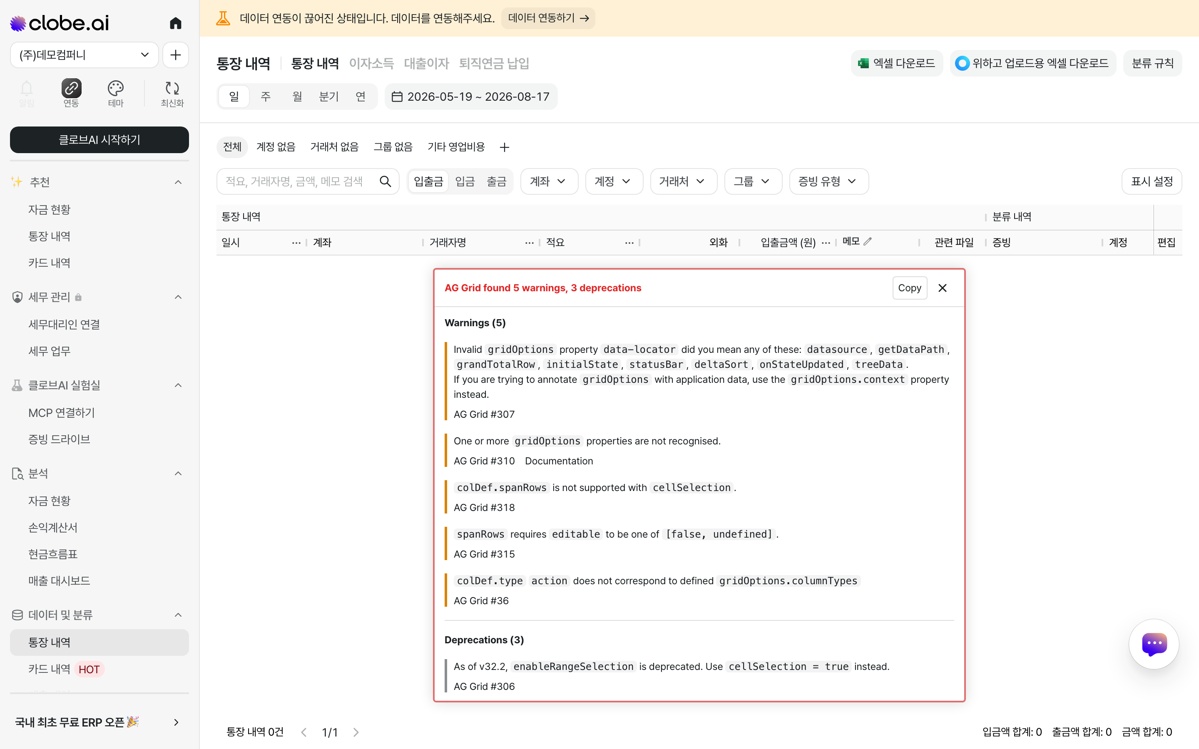Screen dimensions: 1199x749
Task: Add a new company with plus button
Action: click(x=175, y=55)
